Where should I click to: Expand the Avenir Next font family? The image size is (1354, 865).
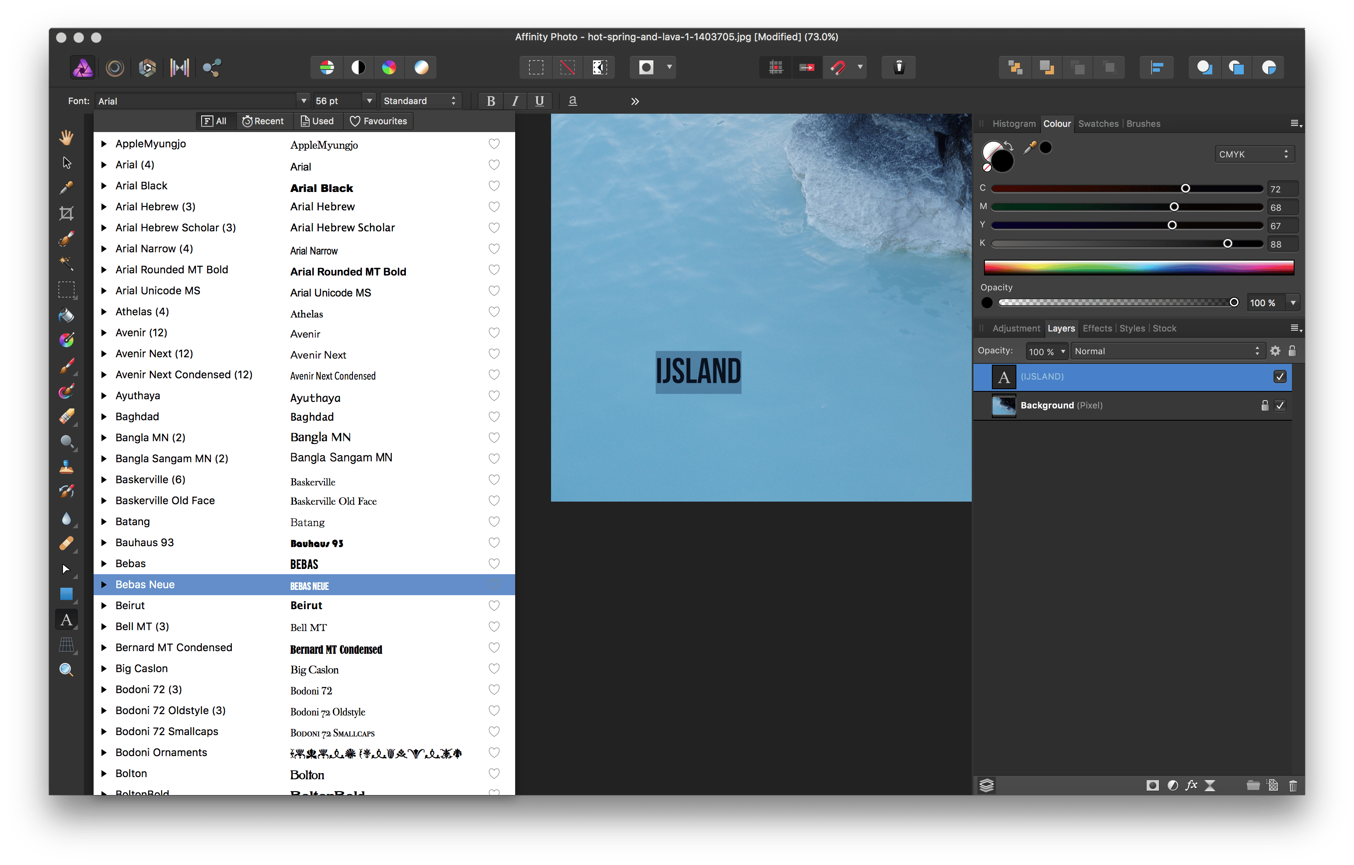click(104, 354)
